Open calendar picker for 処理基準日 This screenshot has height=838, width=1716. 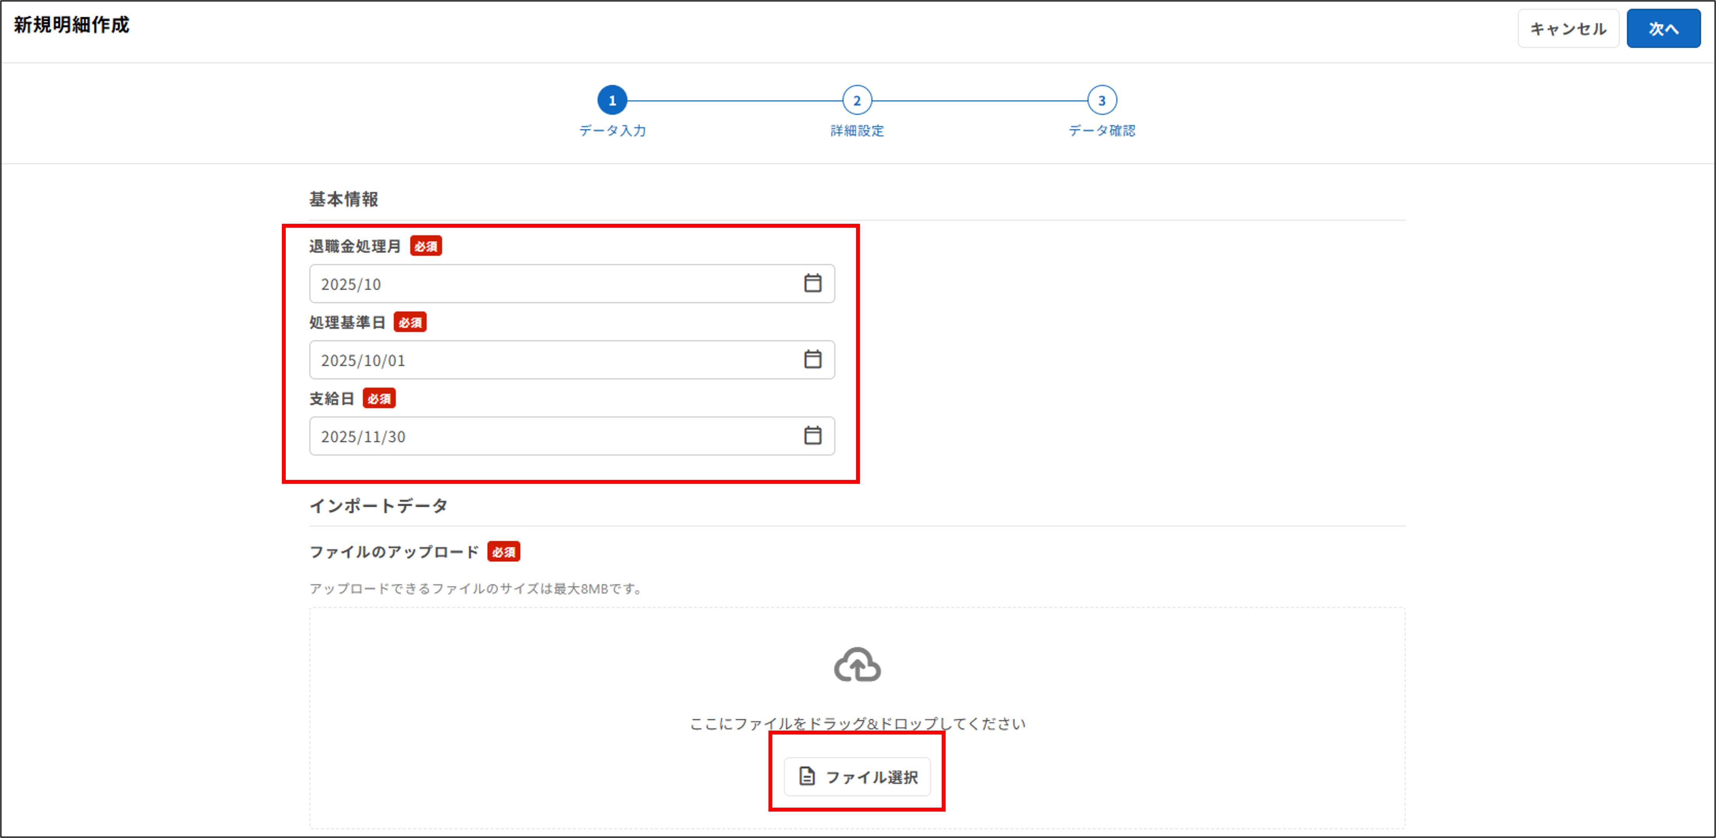click(812, 360)
